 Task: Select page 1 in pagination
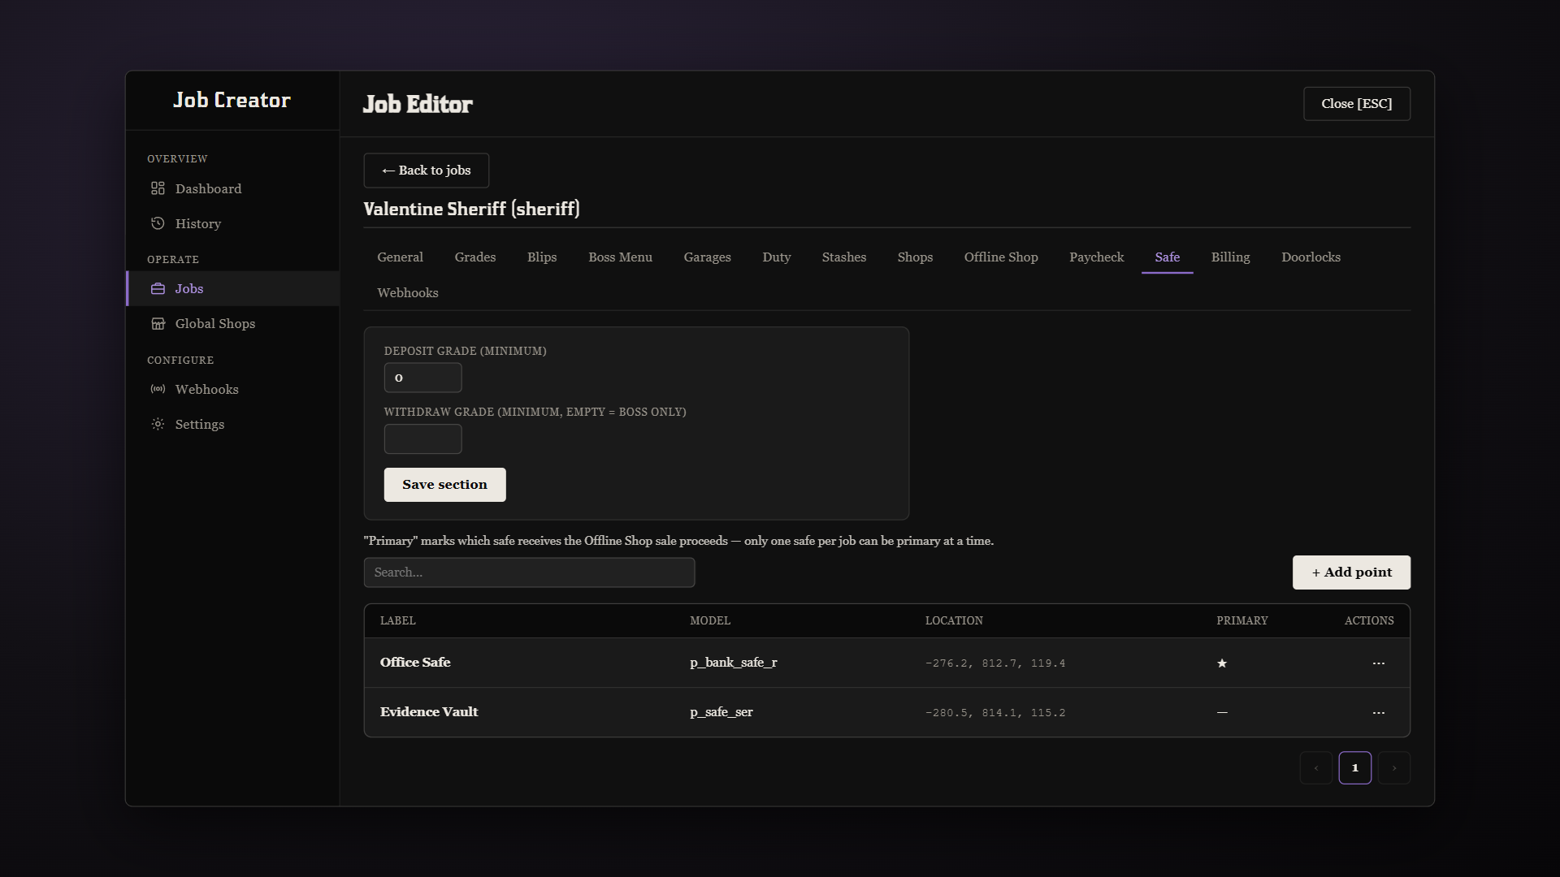point(1354,768)
